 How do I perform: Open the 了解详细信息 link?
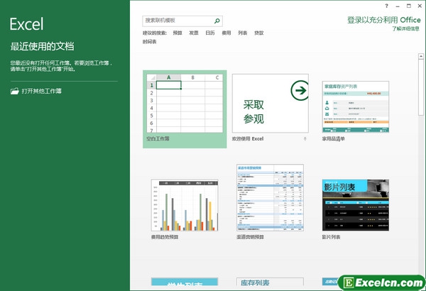pos(405,28)
